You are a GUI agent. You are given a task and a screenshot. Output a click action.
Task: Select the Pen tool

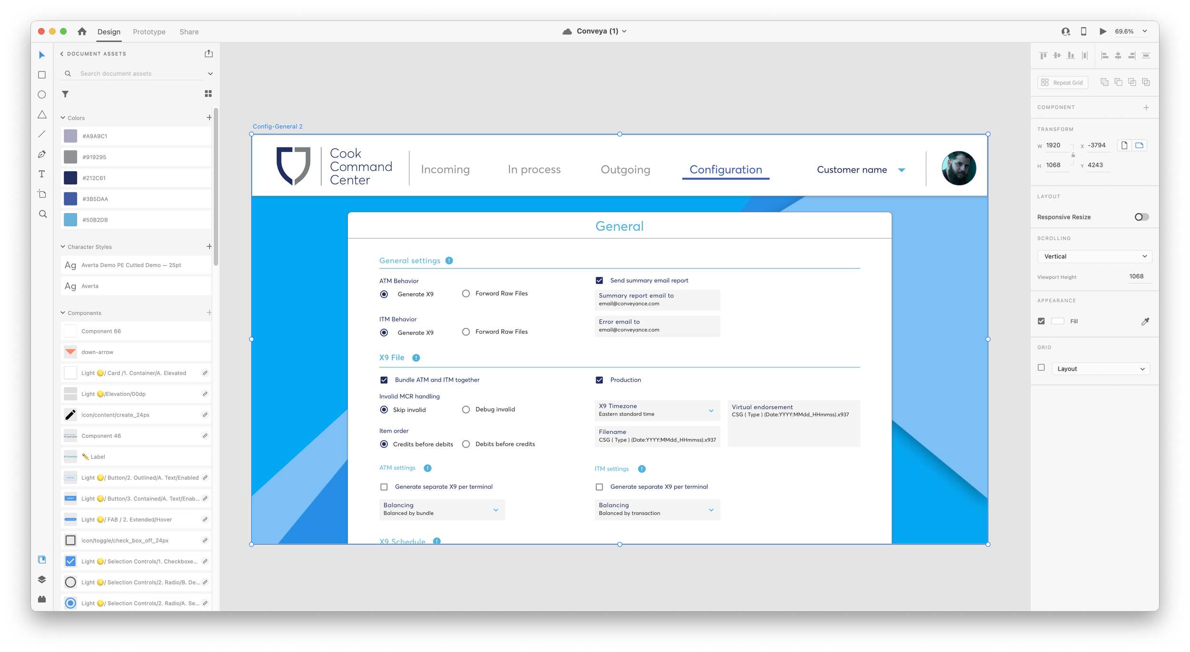coord(42,154)
